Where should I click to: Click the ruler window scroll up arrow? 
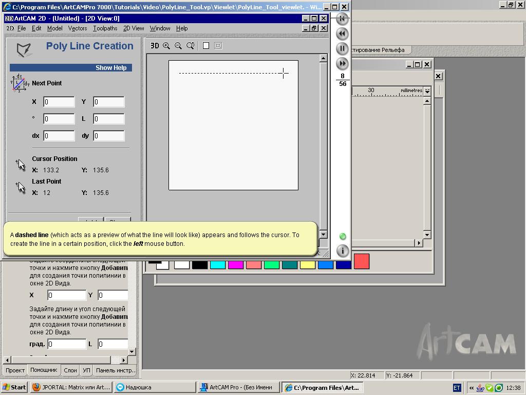(x=427, y=101)
